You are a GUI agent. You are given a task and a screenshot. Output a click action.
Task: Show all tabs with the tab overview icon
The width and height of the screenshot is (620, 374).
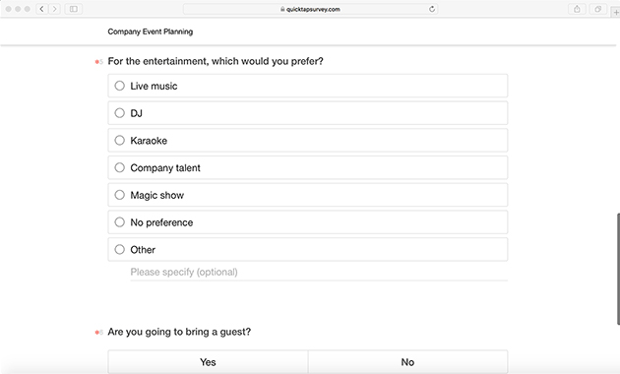pyautogui.click(x=598, y=9)
